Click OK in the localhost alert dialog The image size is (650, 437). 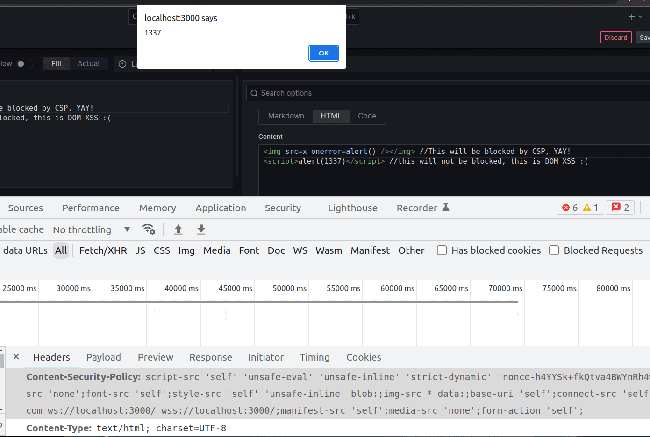[x=323, y=53]
